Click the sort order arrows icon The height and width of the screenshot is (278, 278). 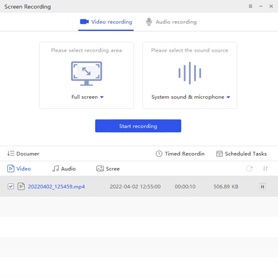[x=265, y=168]
